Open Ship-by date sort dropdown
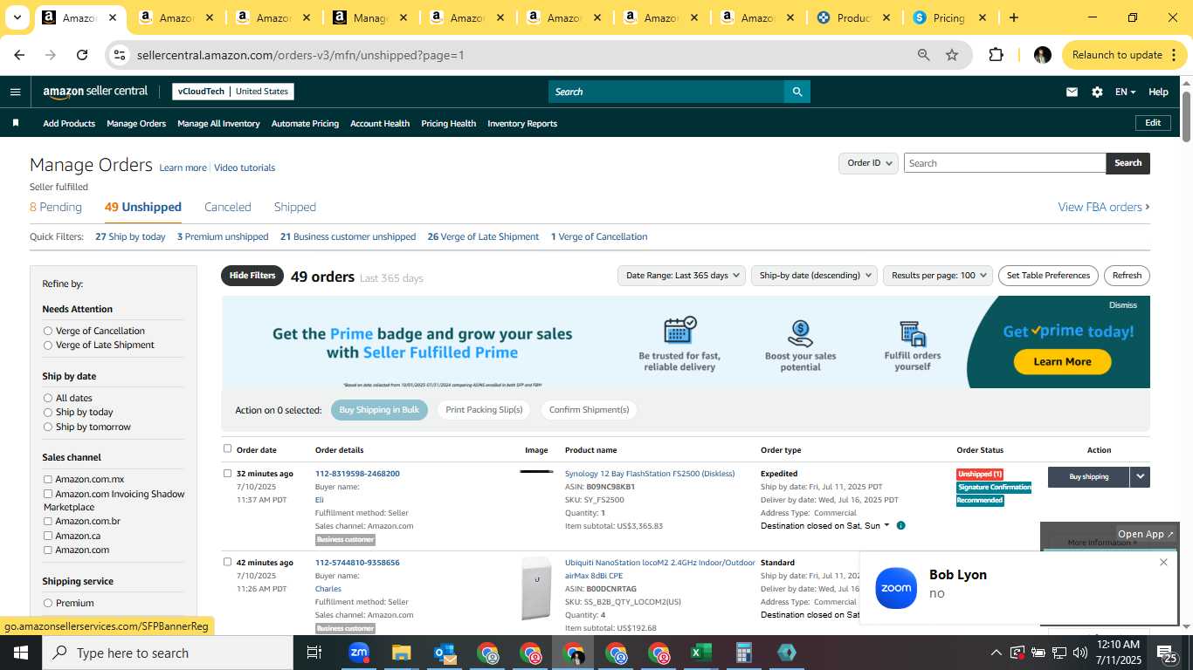1193x670 pixels. point(814,276)
